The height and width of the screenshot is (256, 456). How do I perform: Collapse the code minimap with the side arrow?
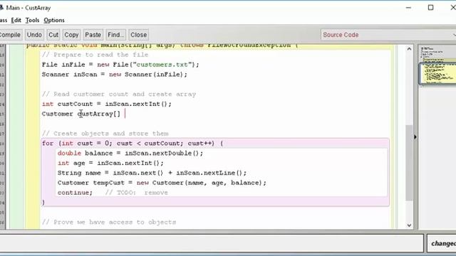[415, 137]
